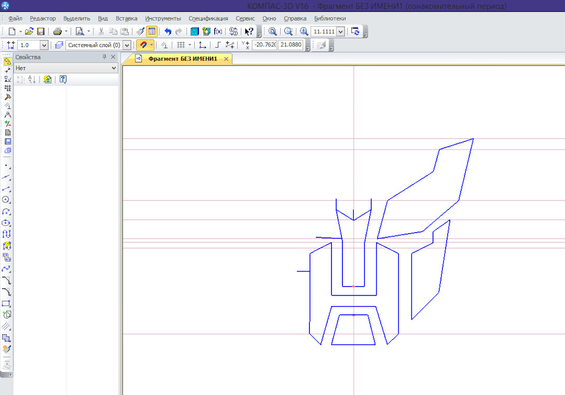The height and width of the screenshot is (395, 565).
Task: Open the zoom scale dropdown 11.1111
Action: point(341,32)
